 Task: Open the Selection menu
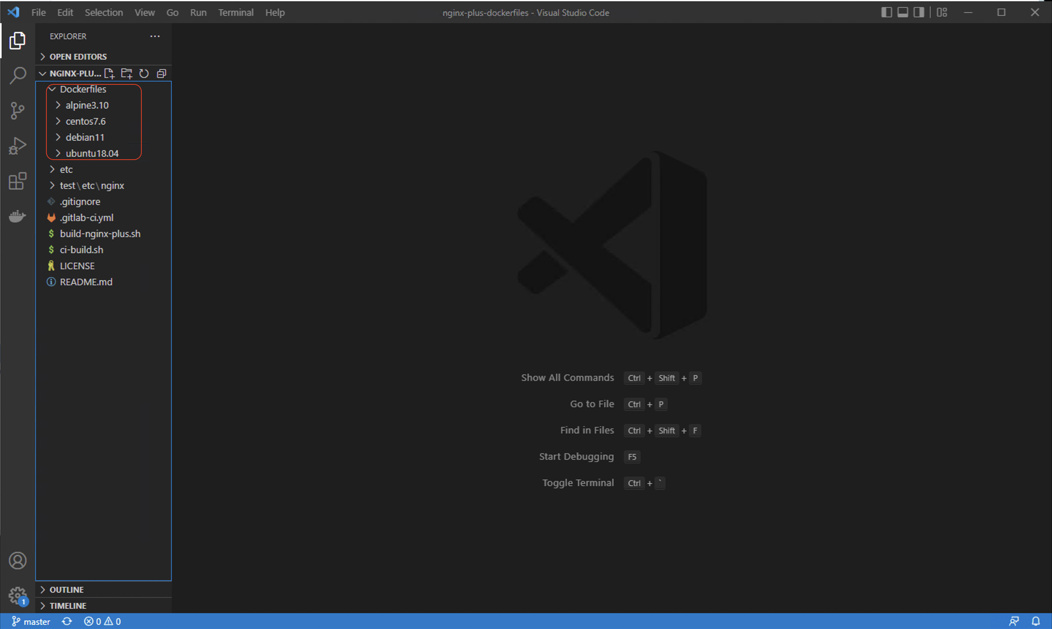[x=104, y=13]
